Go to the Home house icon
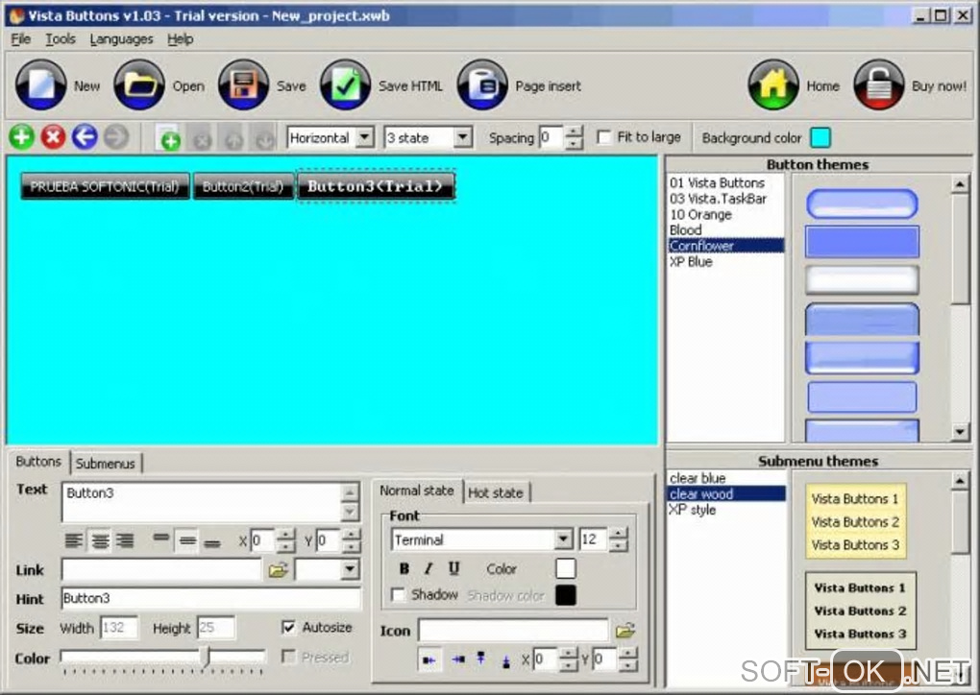The height and width of the screenshot is (695, 980). [773, 84]
